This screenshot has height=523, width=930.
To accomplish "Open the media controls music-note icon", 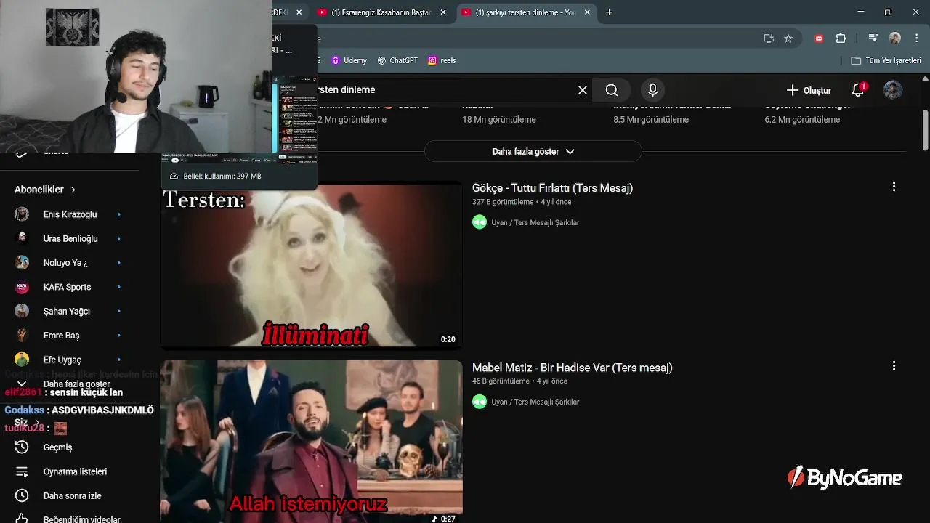I will point(873,38).
